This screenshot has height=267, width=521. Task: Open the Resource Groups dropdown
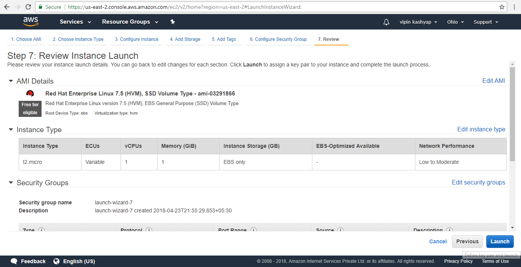(130, 22)
